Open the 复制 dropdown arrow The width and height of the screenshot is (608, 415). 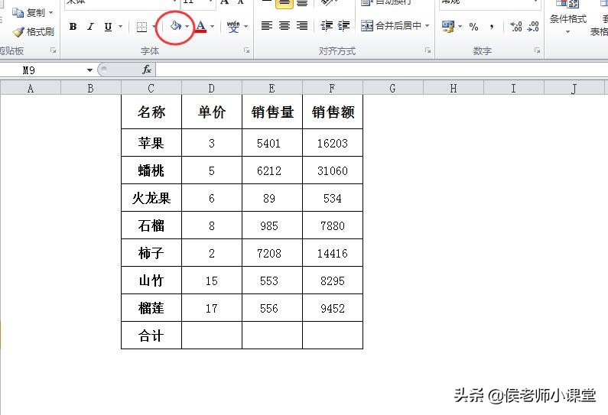coord(50,13)
